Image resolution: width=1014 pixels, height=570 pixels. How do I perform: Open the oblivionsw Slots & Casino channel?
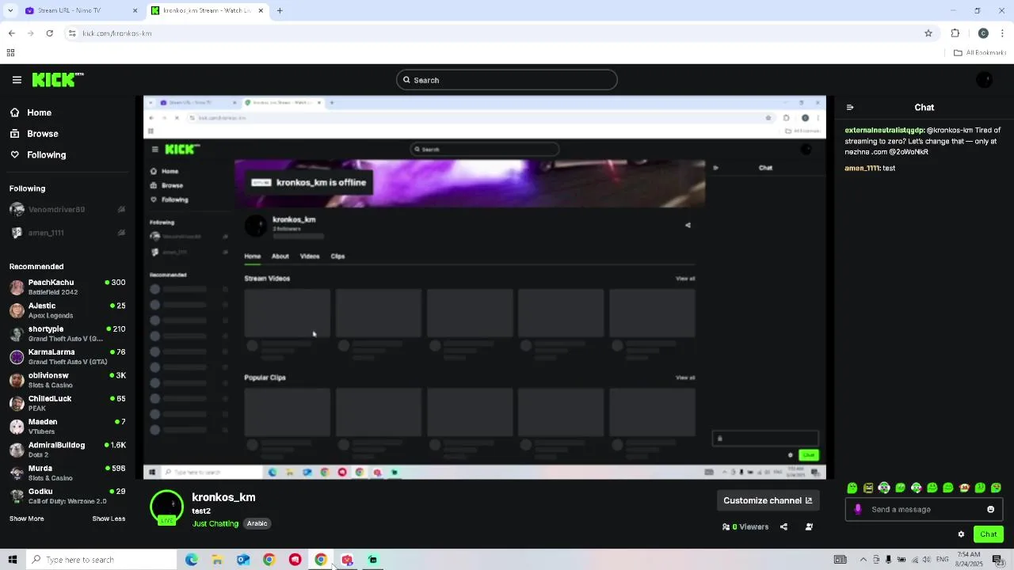67,380
